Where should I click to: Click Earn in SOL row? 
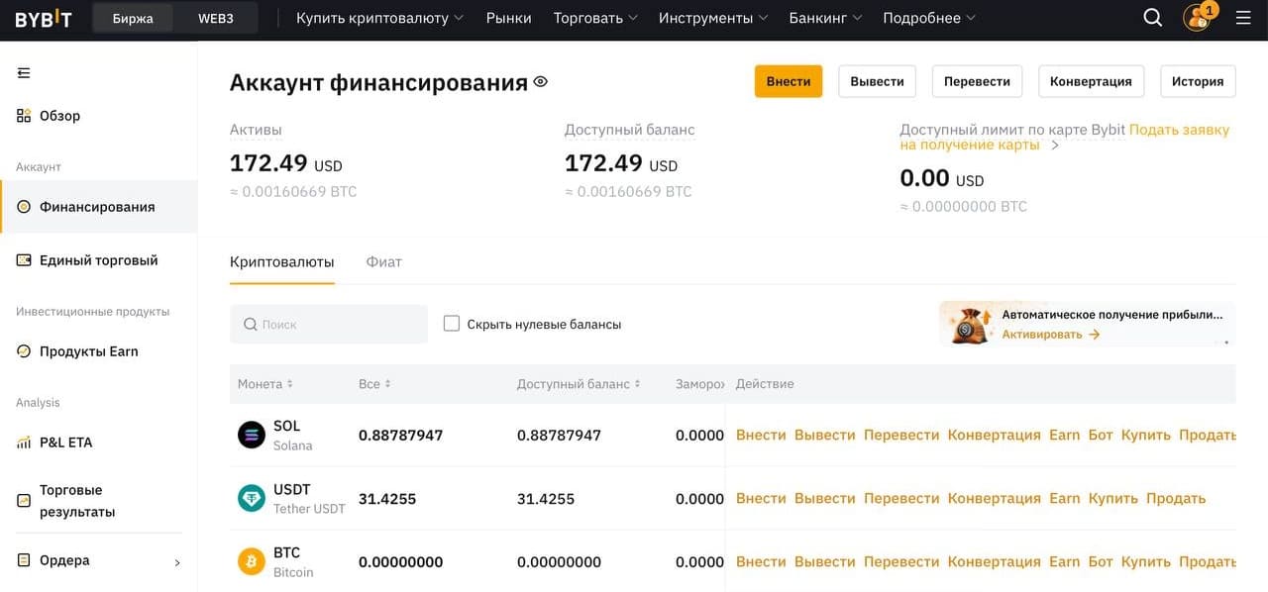(x=1065, y=435)
